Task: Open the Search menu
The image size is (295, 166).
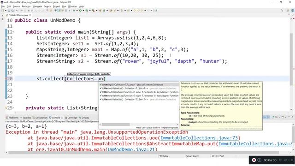Action: (x=47, y=6)
